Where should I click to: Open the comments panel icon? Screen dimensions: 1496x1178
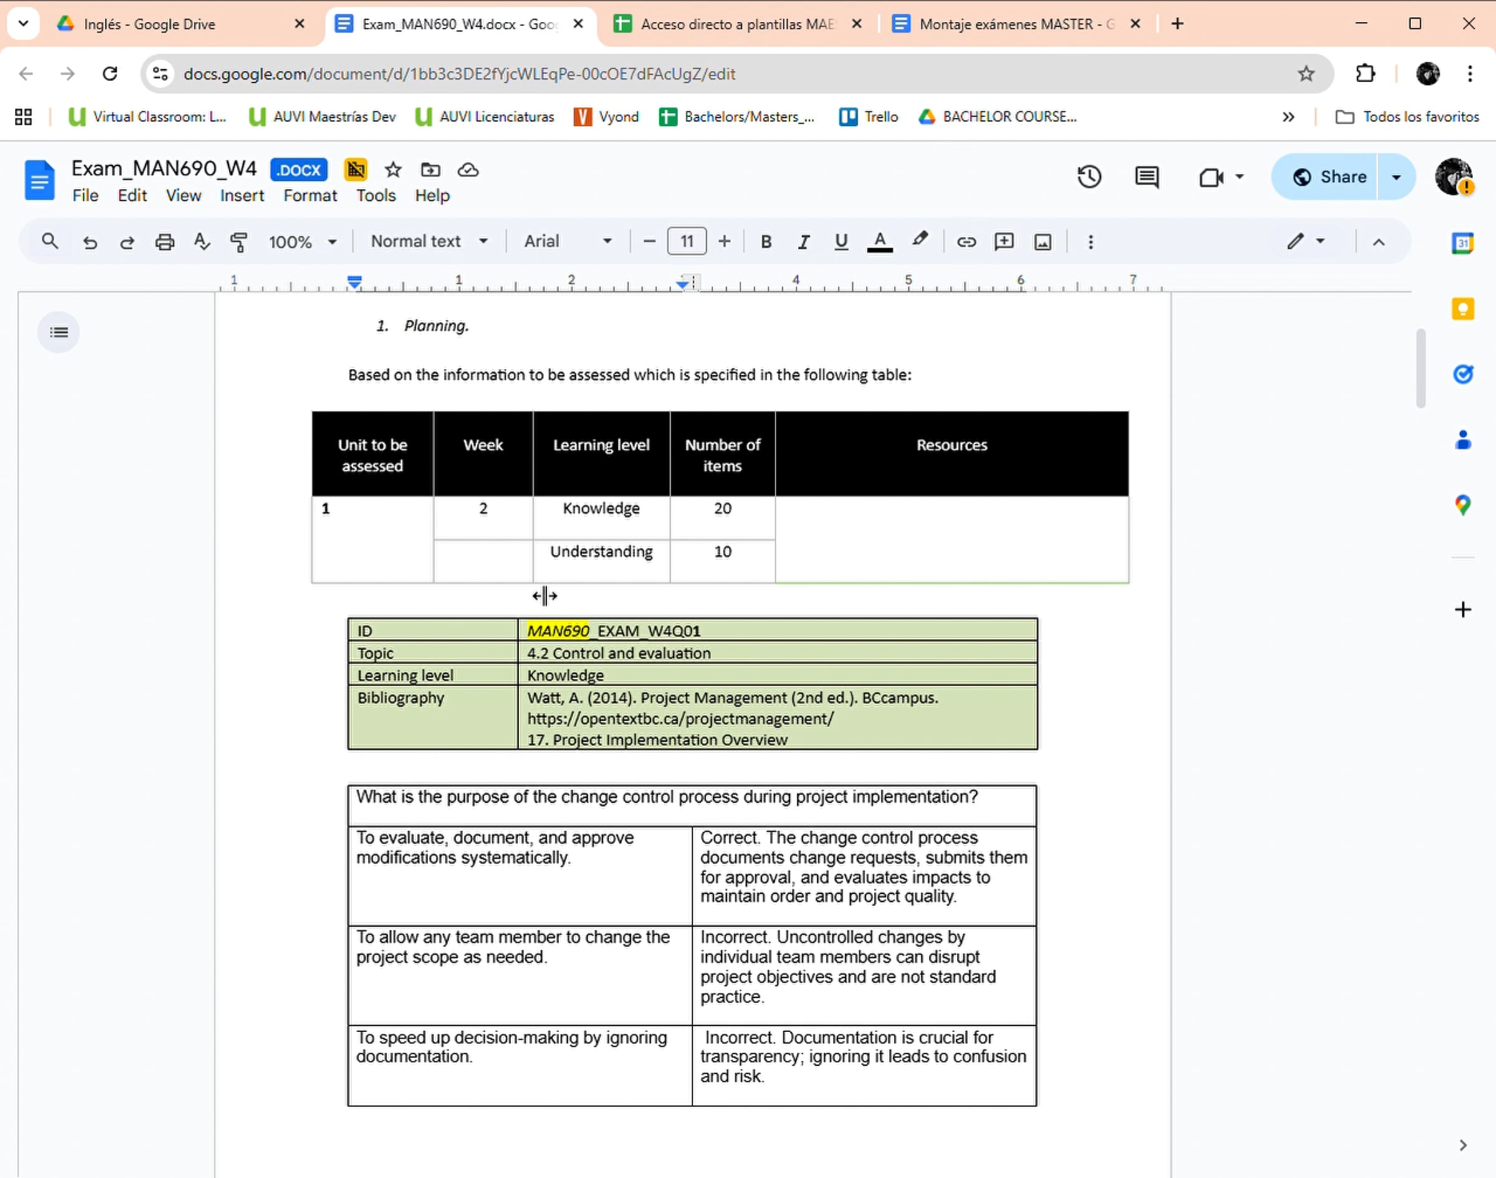pos(1146,177)
